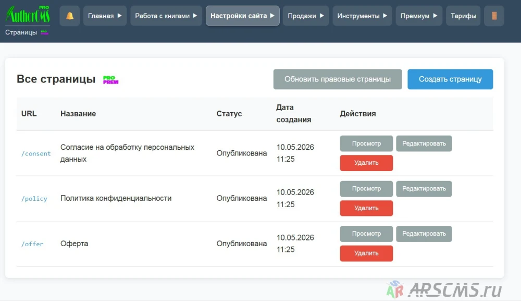Viewport: 521px width, 301px height.
Task: Open the Настройки сайта menu
Action: point(243,16)
